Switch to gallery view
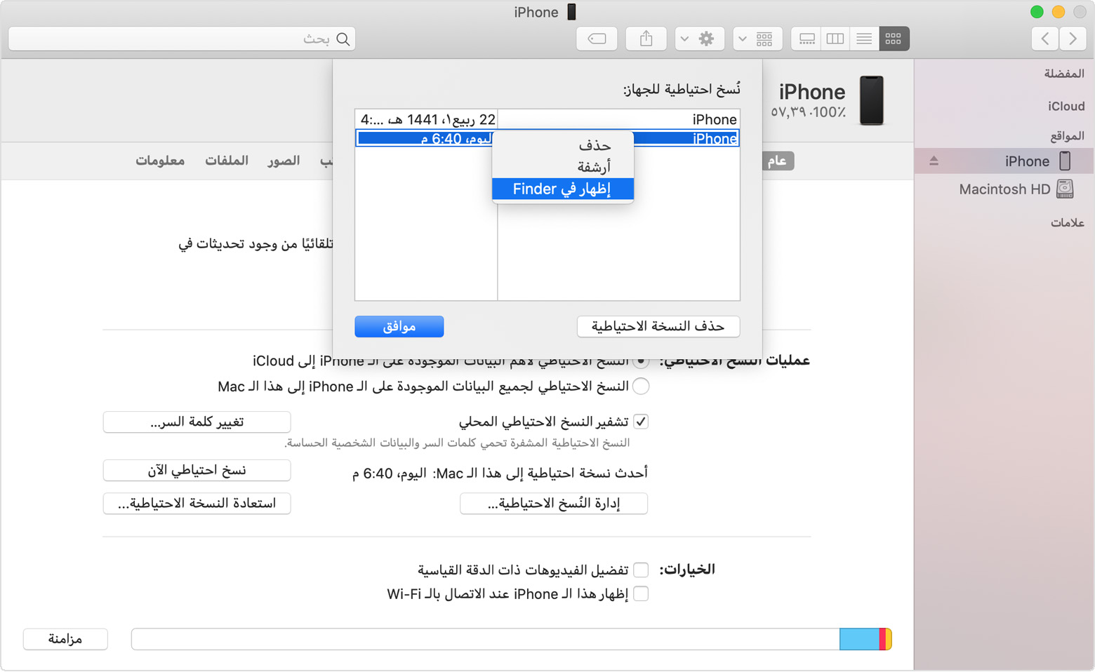 [807, 39]
